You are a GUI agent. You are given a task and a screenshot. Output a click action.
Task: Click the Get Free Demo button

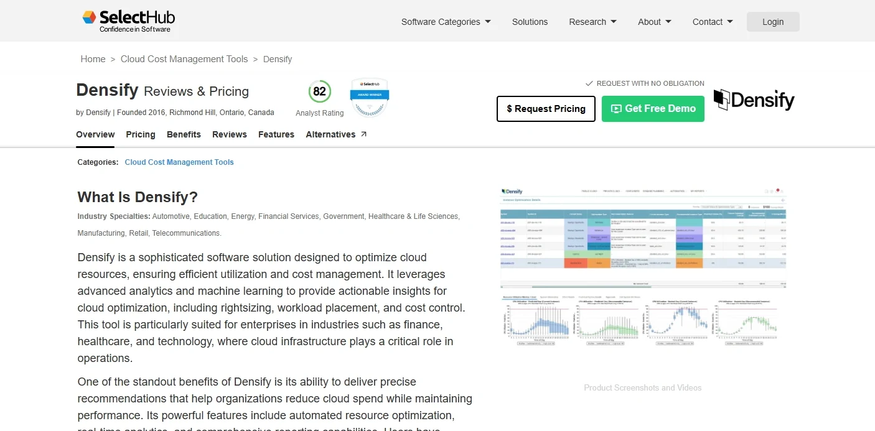pyautogui.click(x=652, y=108)
